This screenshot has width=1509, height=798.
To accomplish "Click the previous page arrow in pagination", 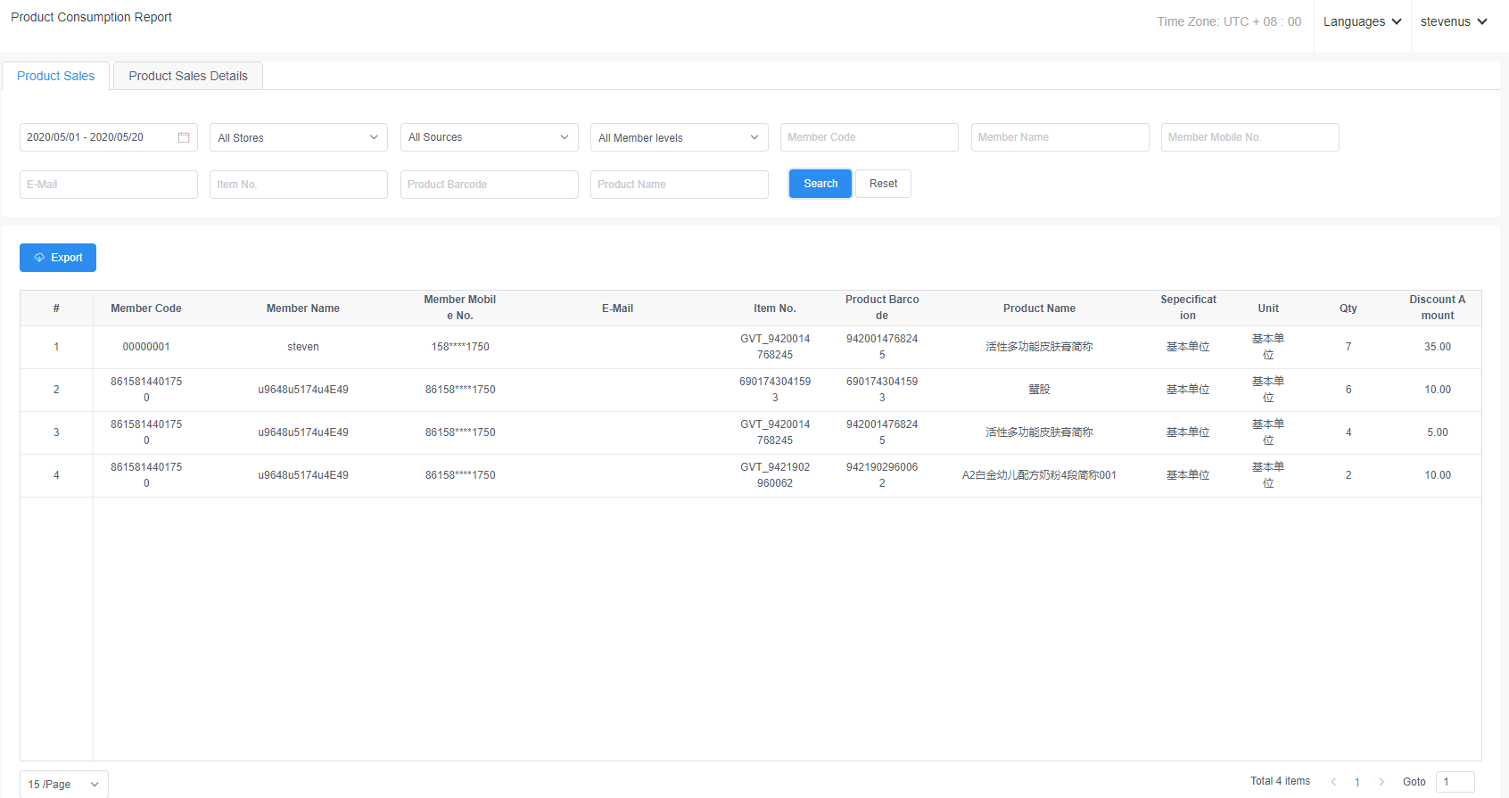I will (1333, 782).
